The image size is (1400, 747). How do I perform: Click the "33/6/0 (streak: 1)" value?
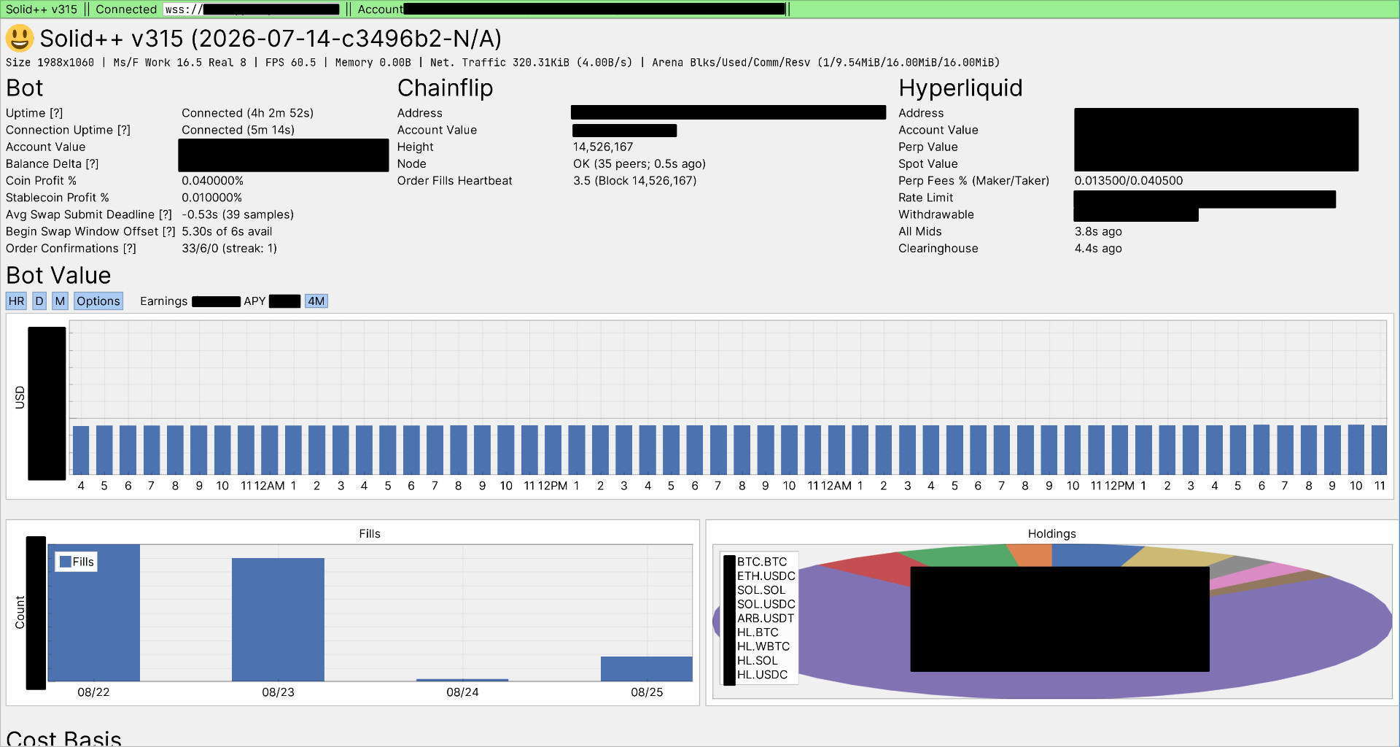229,249
